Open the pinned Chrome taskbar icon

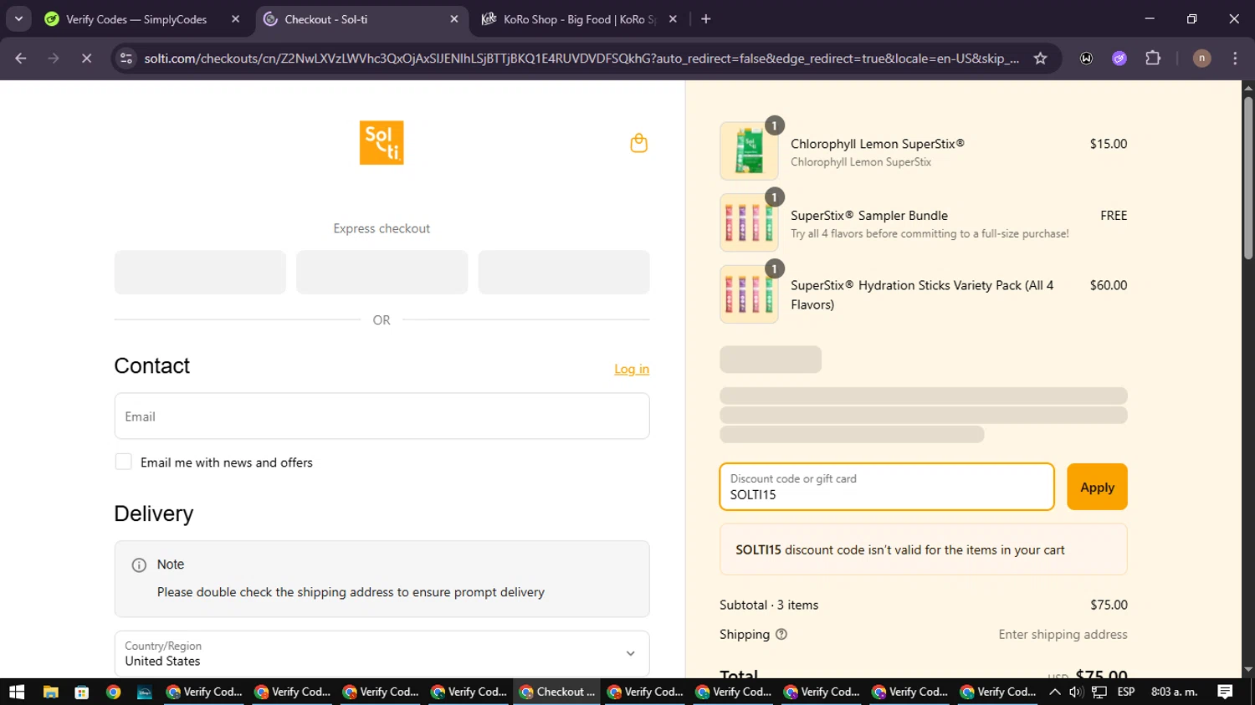(114, 692)
